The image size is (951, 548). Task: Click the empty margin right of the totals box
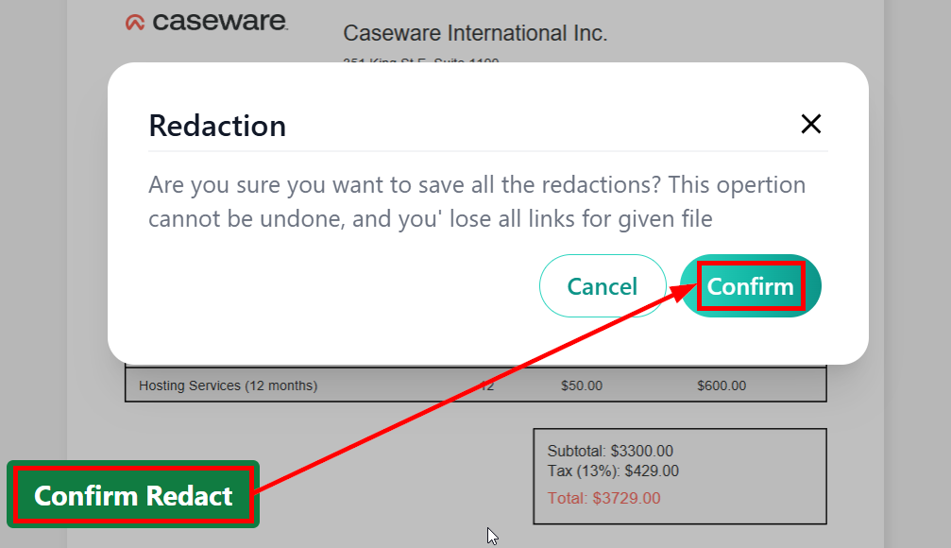pos(855,477)
